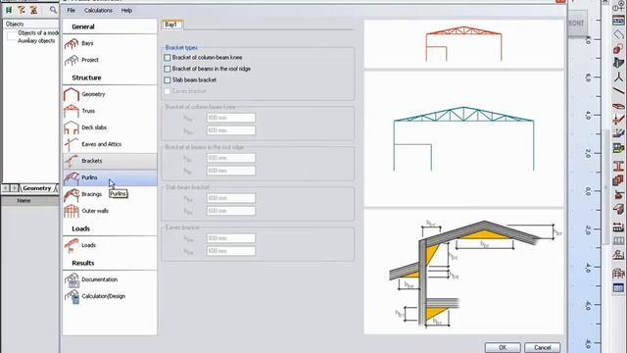
Task: Click the diagonal bar line icon in right toolbar
Action: [x=618, y=91]
